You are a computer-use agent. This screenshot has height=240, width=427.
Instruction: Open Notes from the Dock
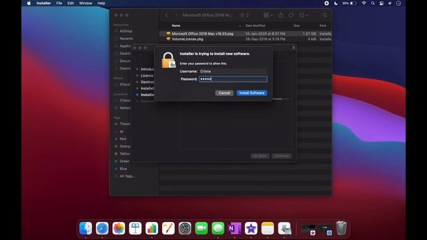(268, 228)
